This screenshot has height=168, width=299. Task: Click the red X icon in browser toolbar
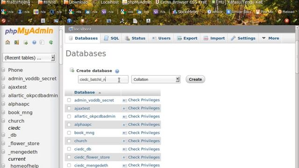287,21
